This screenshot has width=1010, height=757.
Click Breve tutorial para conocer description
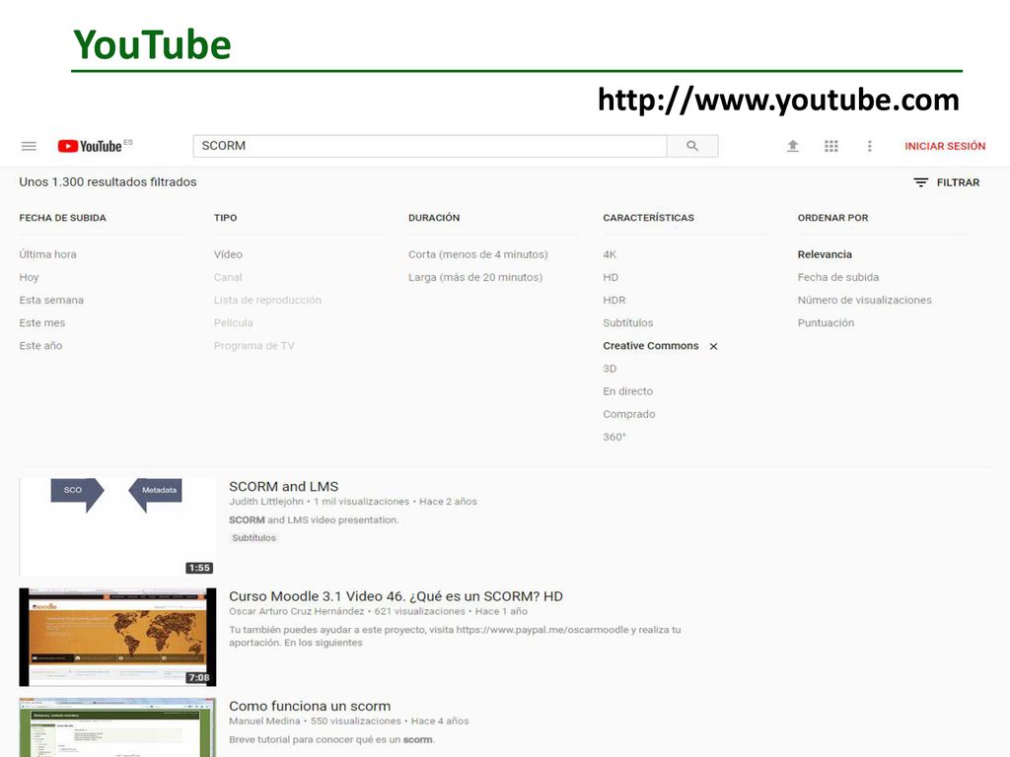(x=331, y=739)
